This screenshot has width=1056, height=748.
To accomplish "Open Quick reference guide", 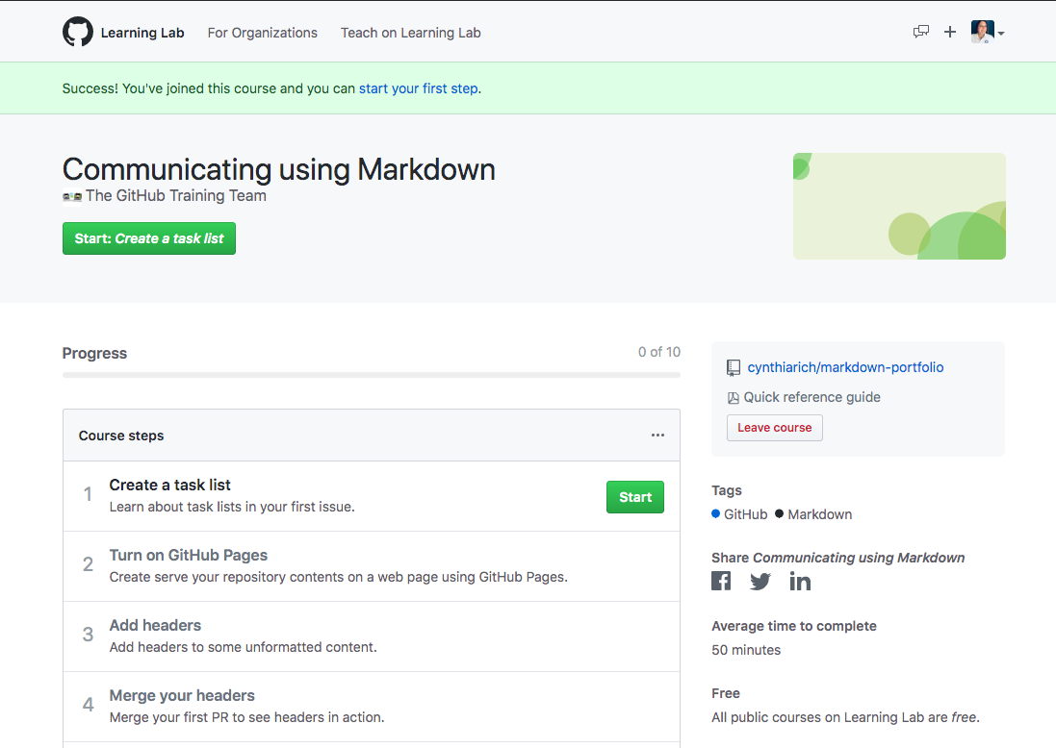I will [811, 397].
